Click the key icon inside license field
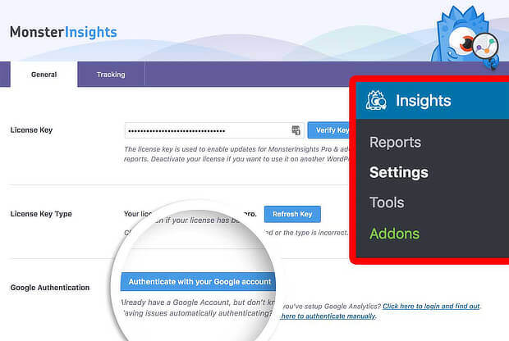The image size is (509, 341). (296, 130)
